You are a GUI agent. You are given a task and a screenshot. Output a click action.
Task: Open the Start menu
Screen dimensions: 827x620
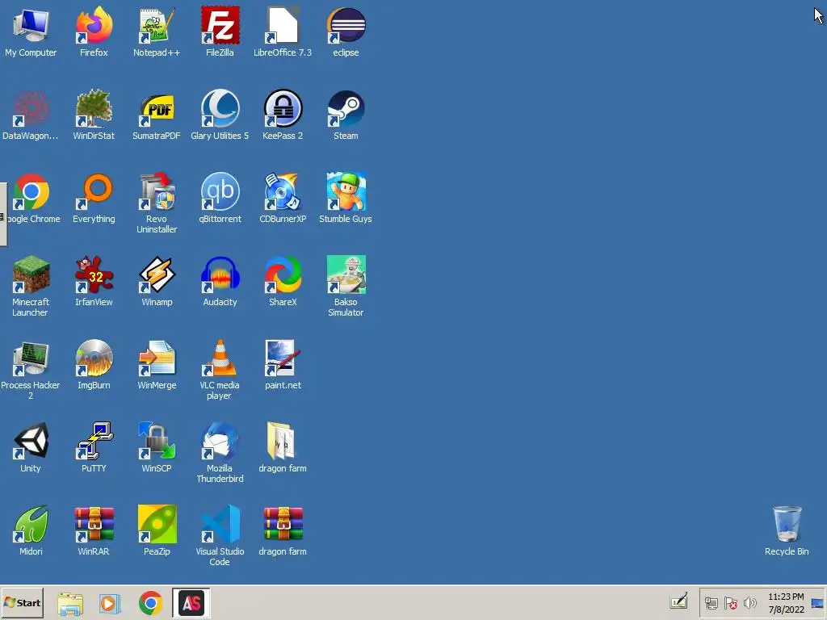[22, 602]
